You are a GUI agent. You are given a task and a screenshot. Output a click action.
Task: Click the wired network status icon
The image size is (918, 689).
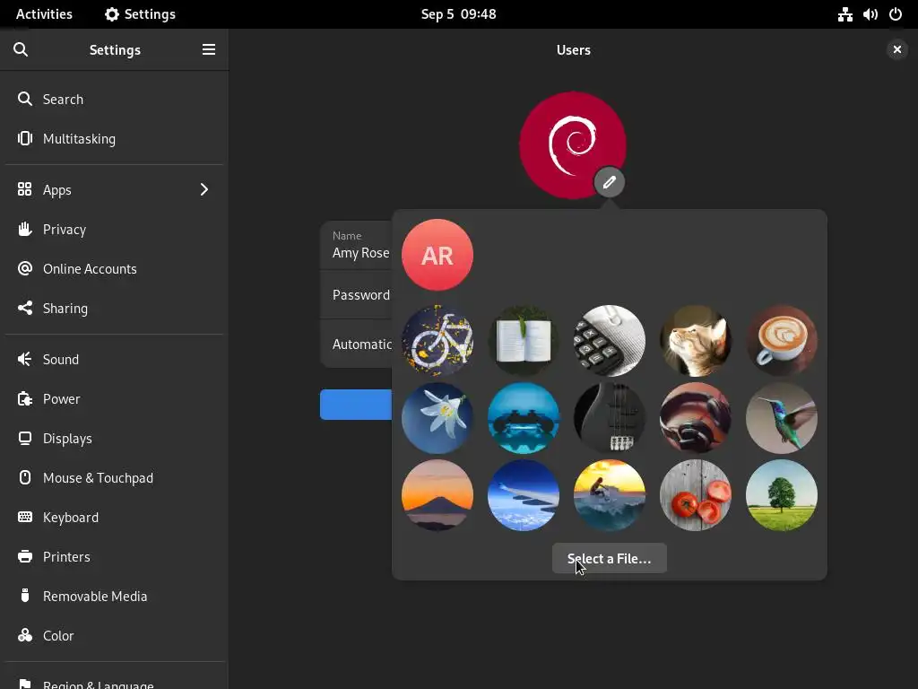(844, 14)
